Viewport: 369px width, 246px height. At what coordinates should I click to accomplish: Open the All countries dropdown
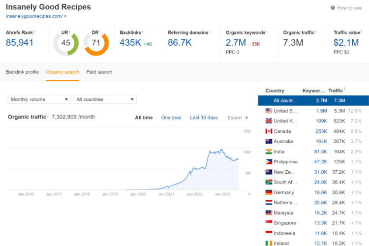tap(105, 99)
